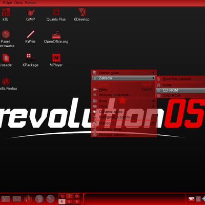Select the CD-ROM bookmark
The height and width of the screenshot is (205, 205).
[180, 90]
